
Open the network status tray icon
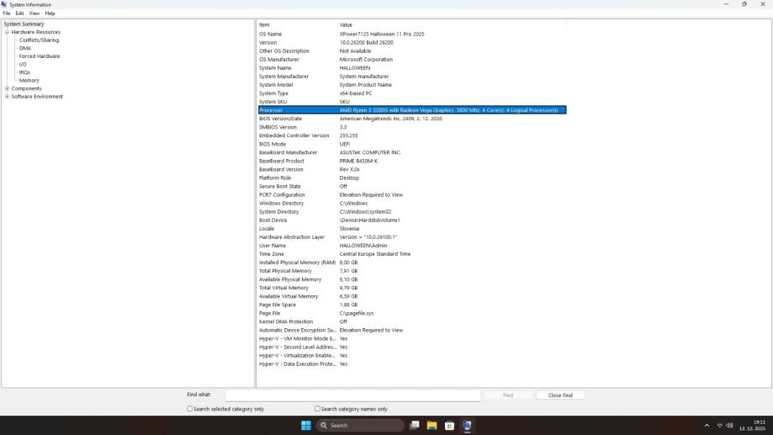point(719,426)
